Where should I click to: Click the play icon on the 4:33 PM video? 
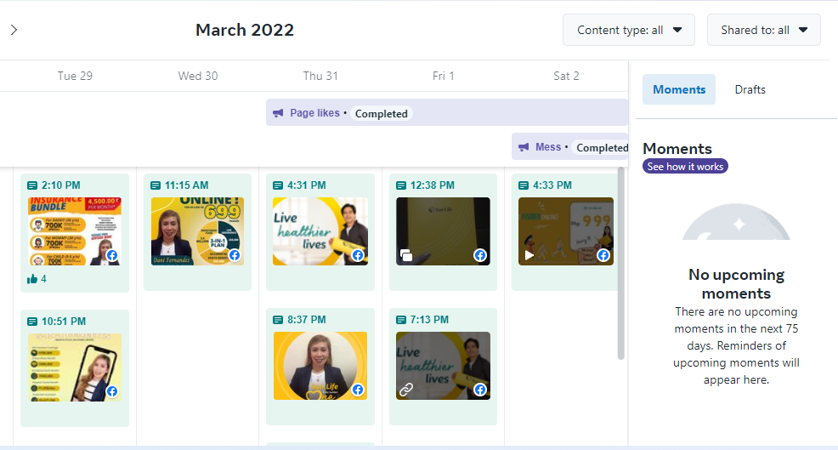[x=529, y=255]
